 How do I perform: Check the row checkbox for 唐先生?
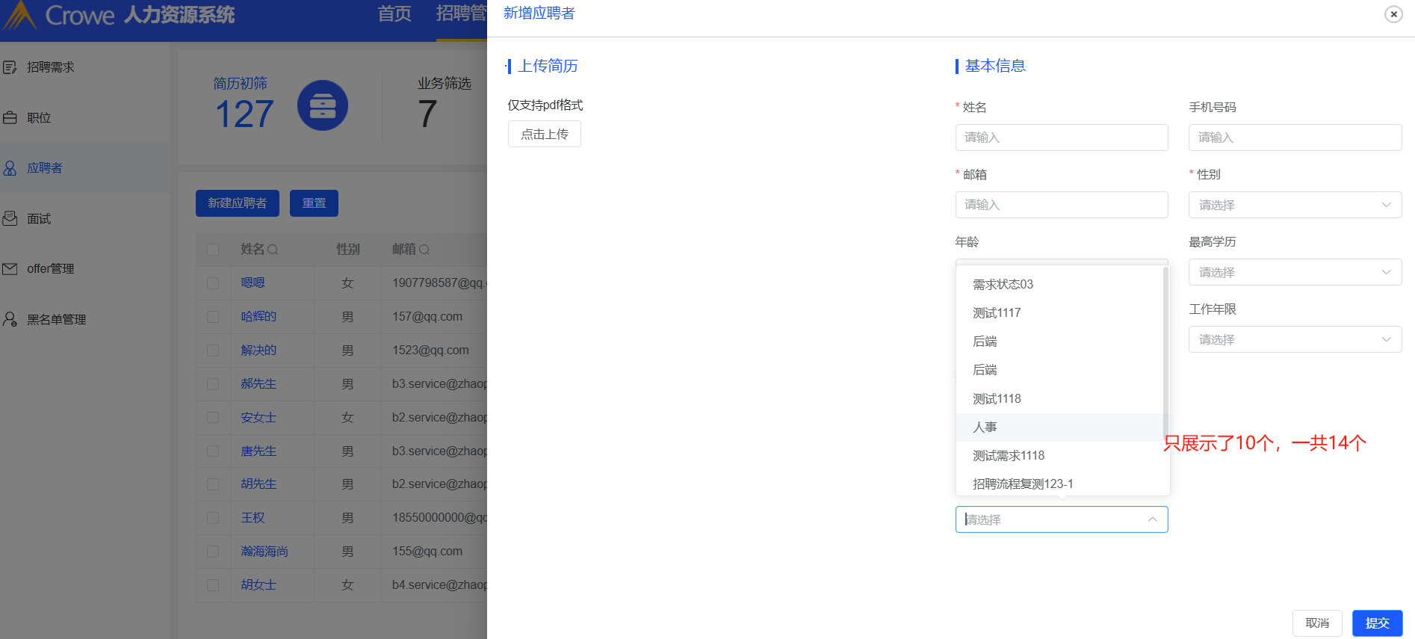213,451
